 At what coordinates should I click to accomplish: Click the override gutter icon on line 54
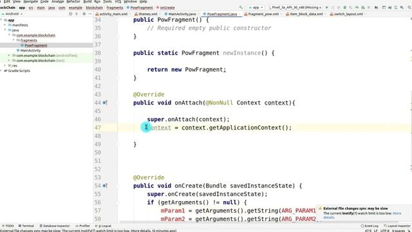pyautogui.click(x=105, y=186)
